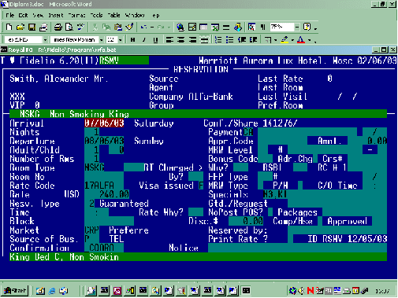Run the Spelling and Grammar check icon

pos(81,27)
